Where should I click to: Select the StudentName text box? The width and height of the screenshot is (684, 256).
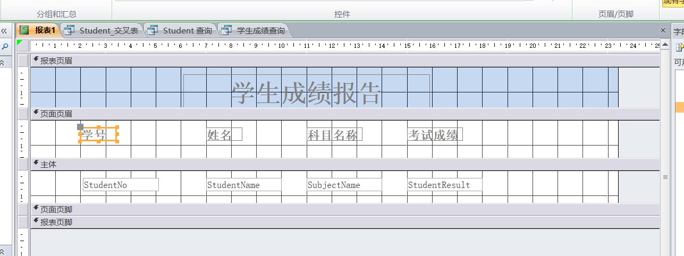(x=243, y=185)
